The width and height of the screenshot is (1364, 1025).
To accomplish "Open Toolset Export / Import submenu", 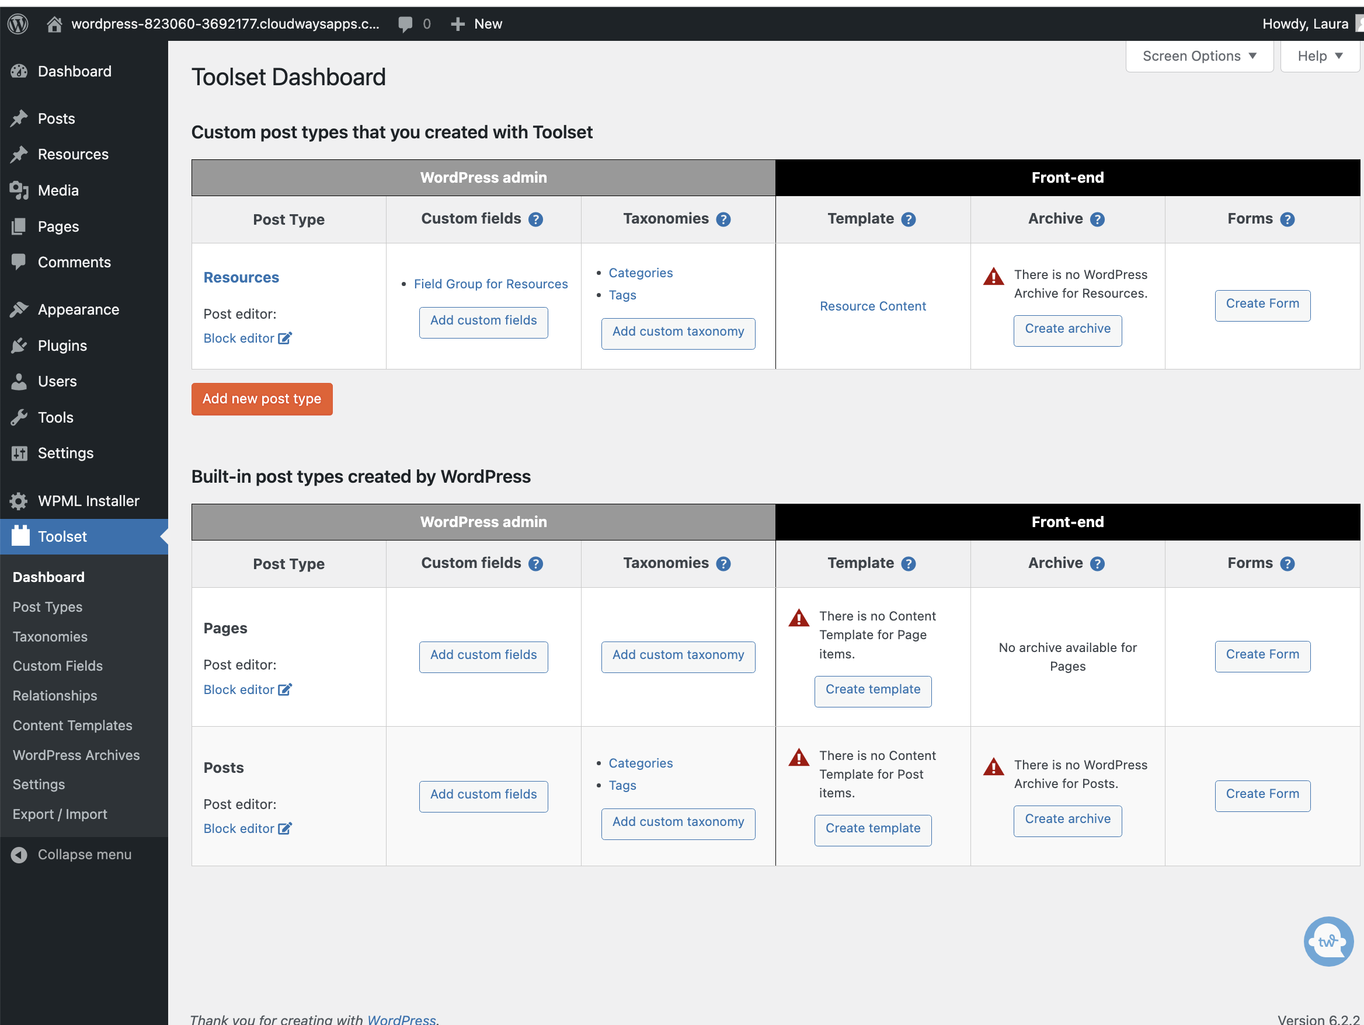I will click(60, 814).
